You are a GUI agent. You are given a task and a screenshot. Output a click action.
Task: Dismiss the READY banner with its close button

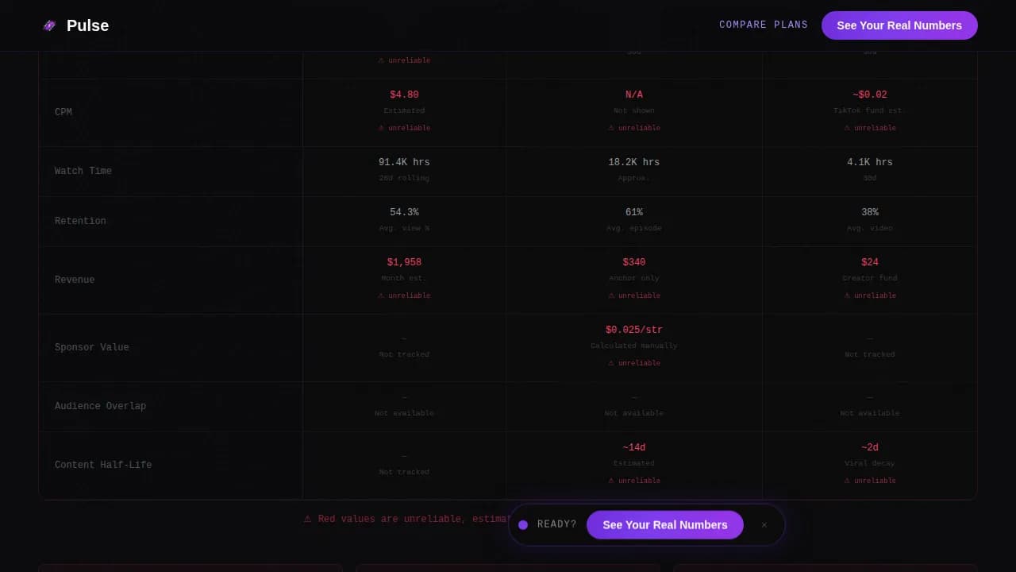coord(764,524)
